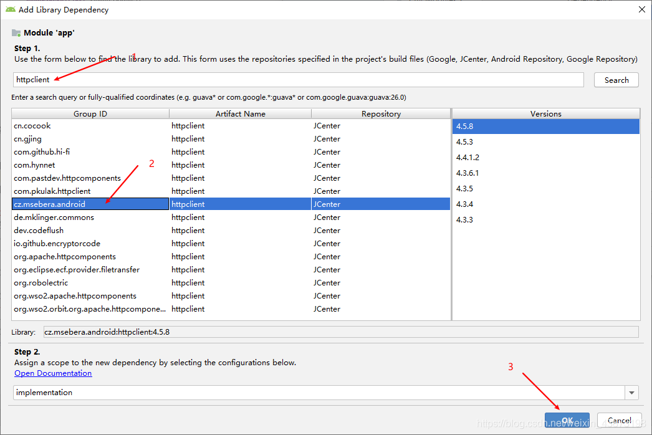Select the cn.cocook library row

tap(231, 126)
